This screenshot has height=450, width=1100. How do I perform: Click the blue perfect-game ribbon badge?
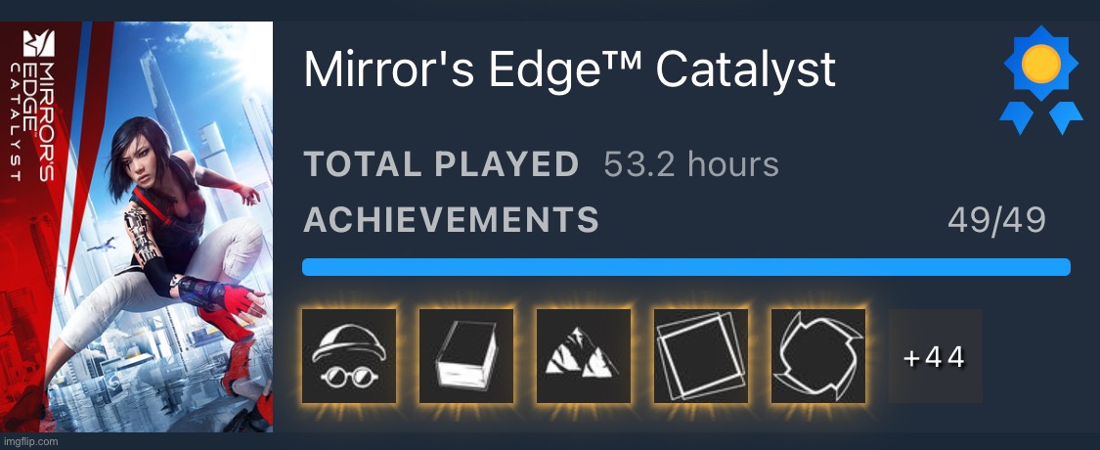tap(1041, 81)
